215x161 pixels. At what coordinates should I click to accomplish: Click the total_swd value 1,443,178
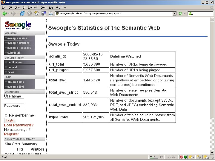tap(92, 80)
